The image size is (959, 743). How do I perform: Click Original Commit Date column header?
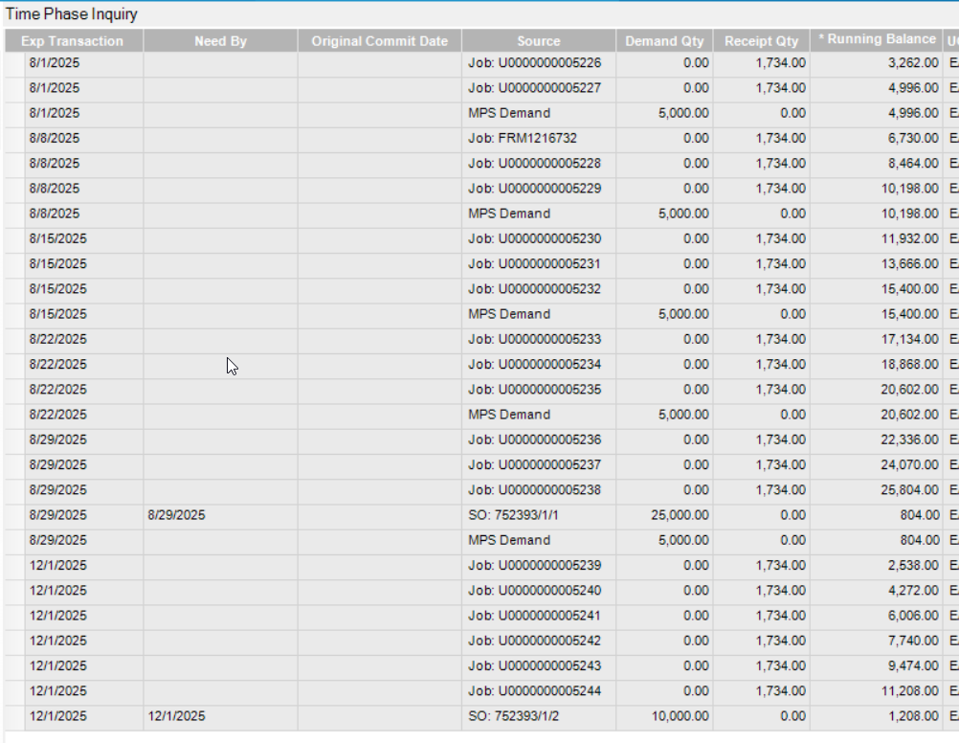pos(379,41)
